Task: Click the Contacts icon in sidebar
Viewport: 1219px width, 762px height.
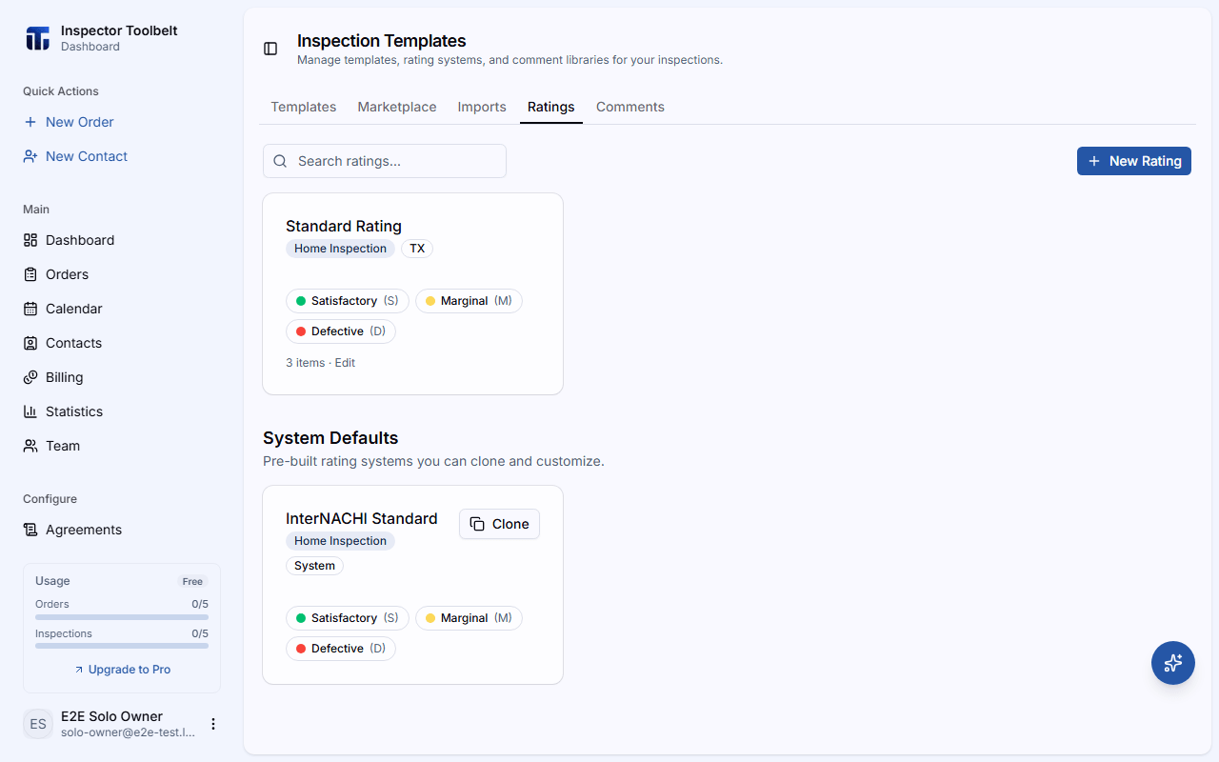Action: [x=30, y=343]
